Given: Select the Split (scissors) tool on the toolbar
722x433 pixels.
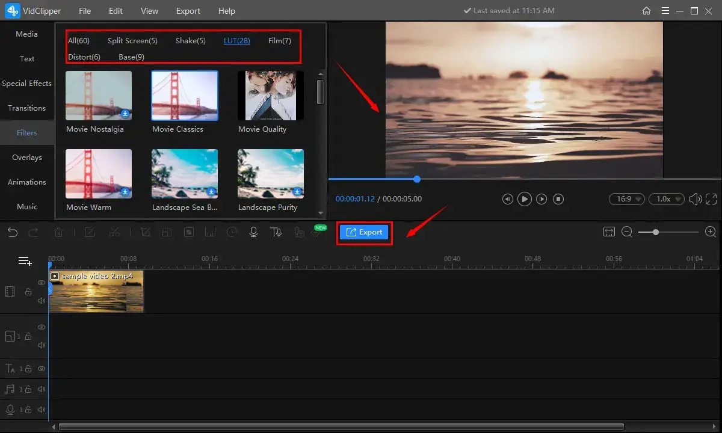Looking at the screenshot, I should click(x=115, y=232).
